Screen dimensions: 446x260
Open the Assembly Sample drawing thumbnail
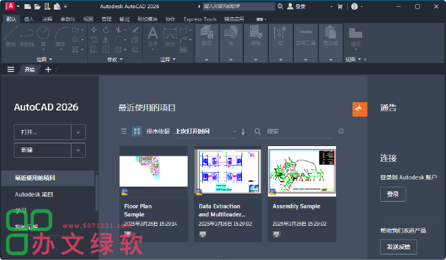point(302,171)
